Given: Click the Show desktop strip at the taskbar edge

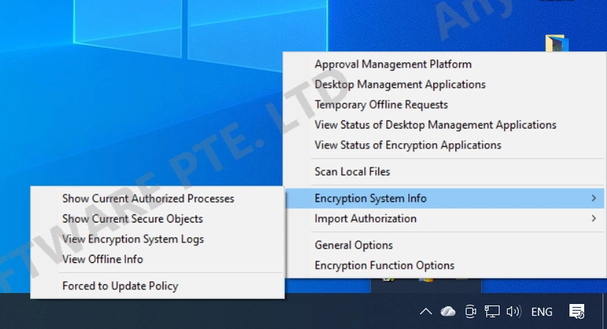Looking at the screenshot, I should point(605,312).
